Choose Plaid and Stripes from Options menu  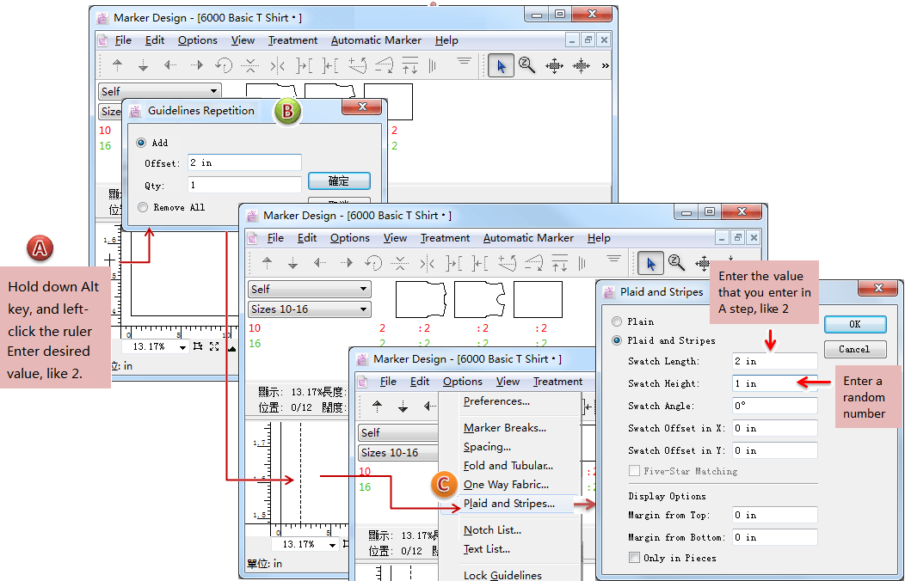tap(508, 504)
